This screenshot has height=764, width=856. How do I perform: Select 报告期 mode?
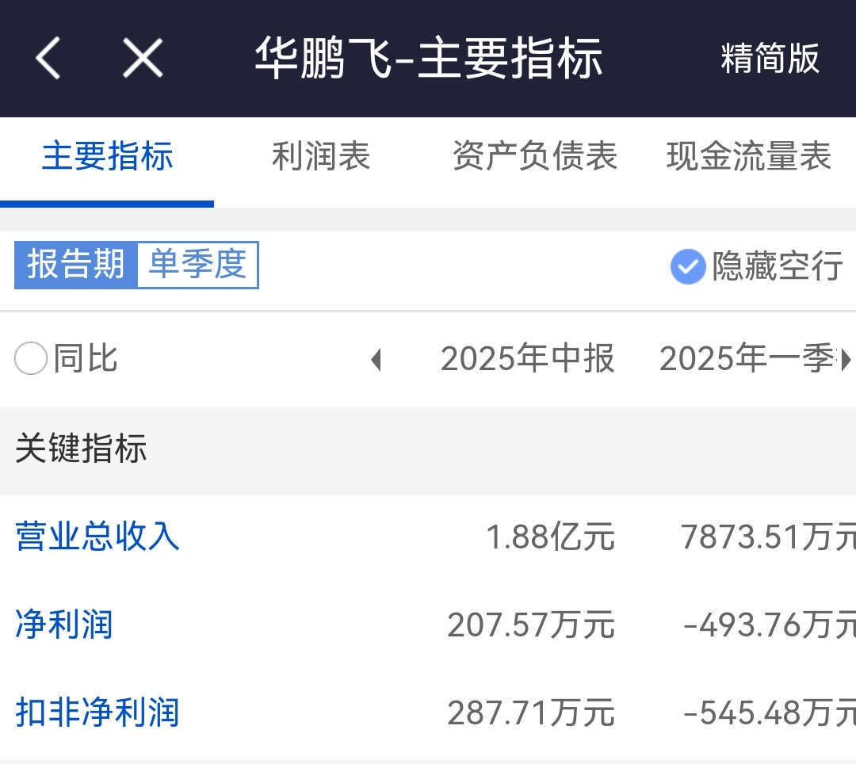point(76,265)
